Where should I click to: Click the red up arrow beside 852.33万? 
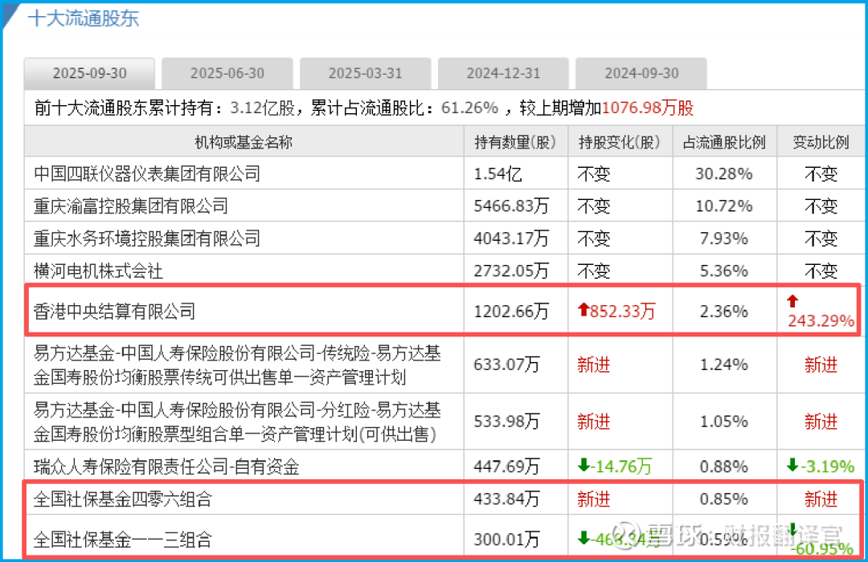pos(583,310)
